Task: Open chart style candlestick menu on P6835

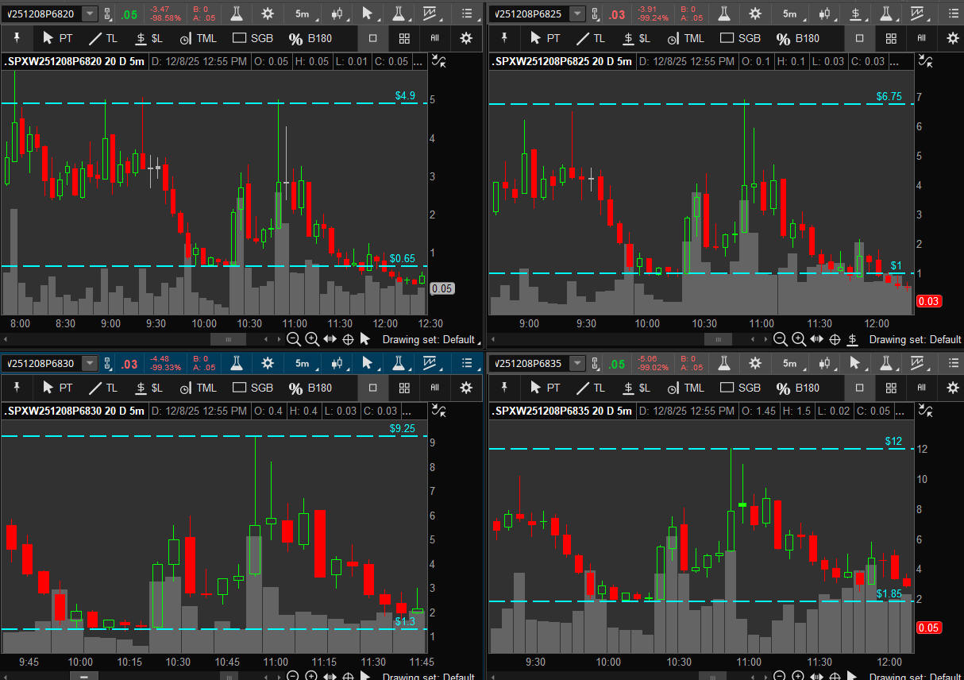Action: click(825, 364)
